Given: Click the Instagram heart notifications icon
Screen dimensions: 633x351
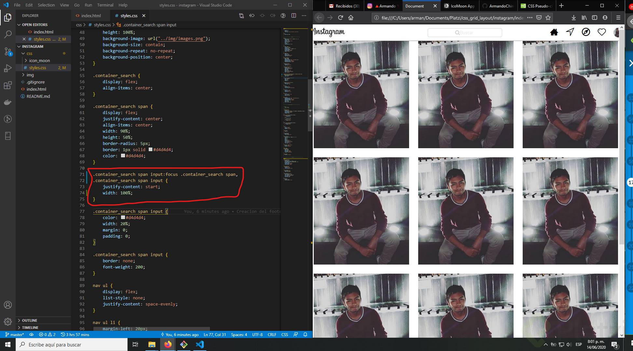Looking at the screenshot, I should pyautogui.click(x=601, y=32).
